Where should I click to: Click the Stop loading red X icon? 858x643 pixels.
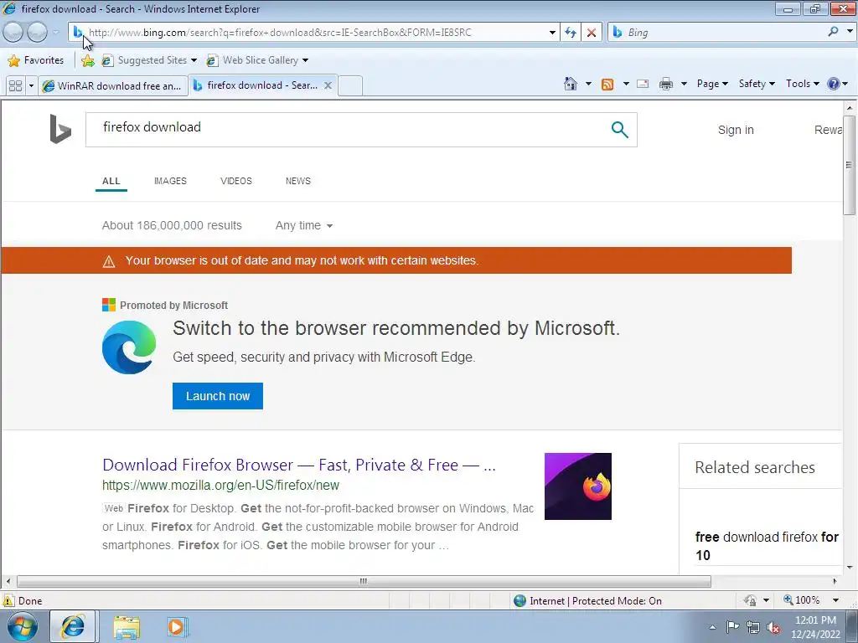coord(591,33)
